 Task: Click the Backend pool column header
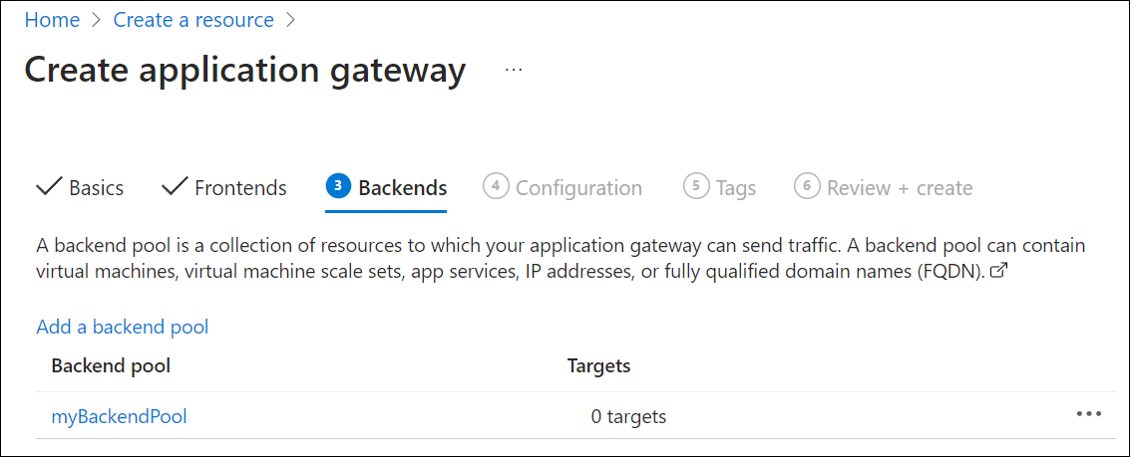pos(111,365)
